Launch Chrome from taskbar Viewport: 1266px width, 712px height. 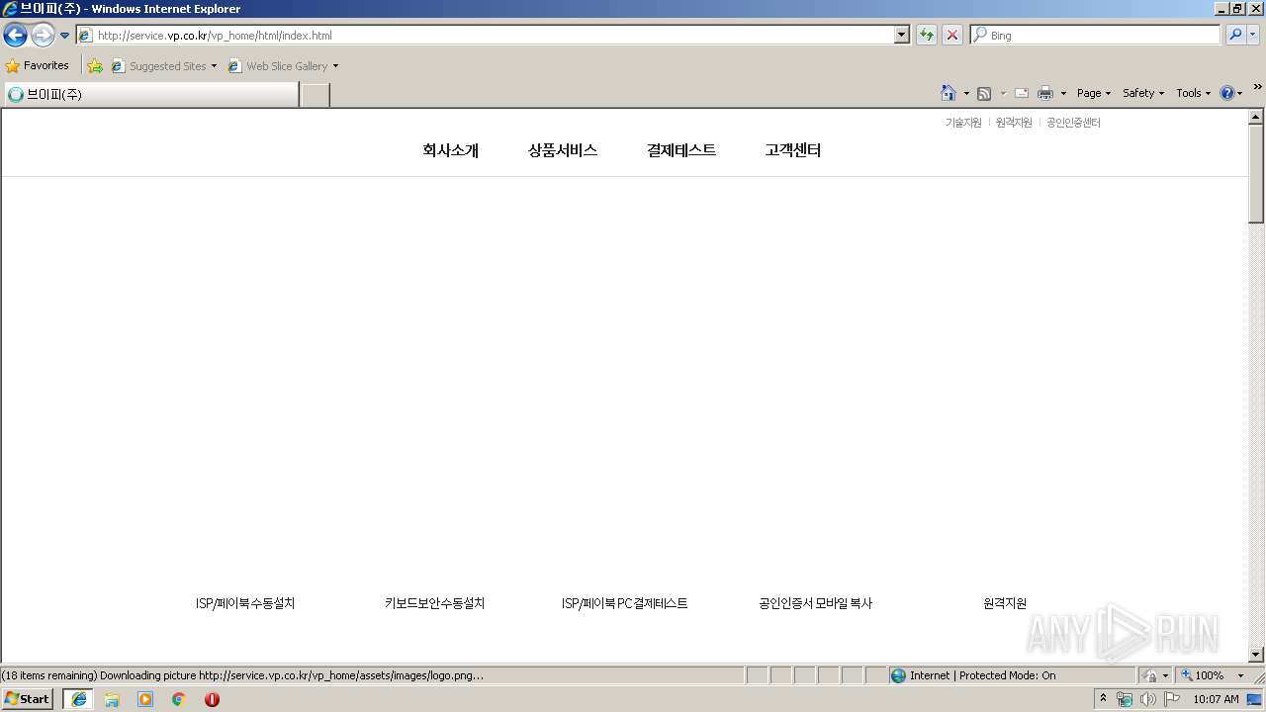tap(179, 699)
